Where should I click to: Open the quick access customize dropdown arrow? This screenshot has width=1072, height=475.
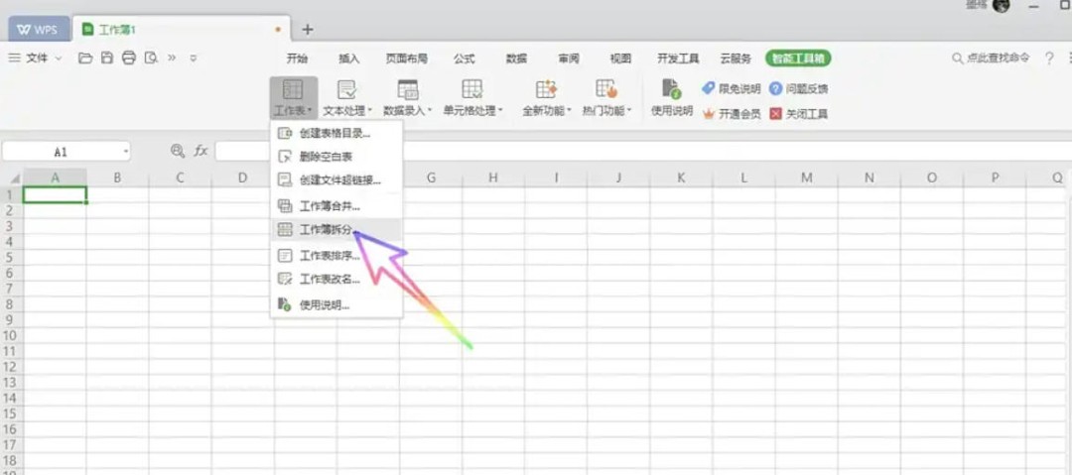[x=194, y=59]
